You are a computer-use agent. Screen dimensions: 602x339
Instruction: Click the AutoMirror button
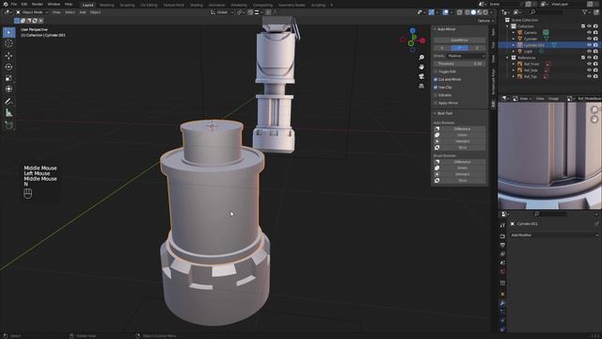coord(460,40)
